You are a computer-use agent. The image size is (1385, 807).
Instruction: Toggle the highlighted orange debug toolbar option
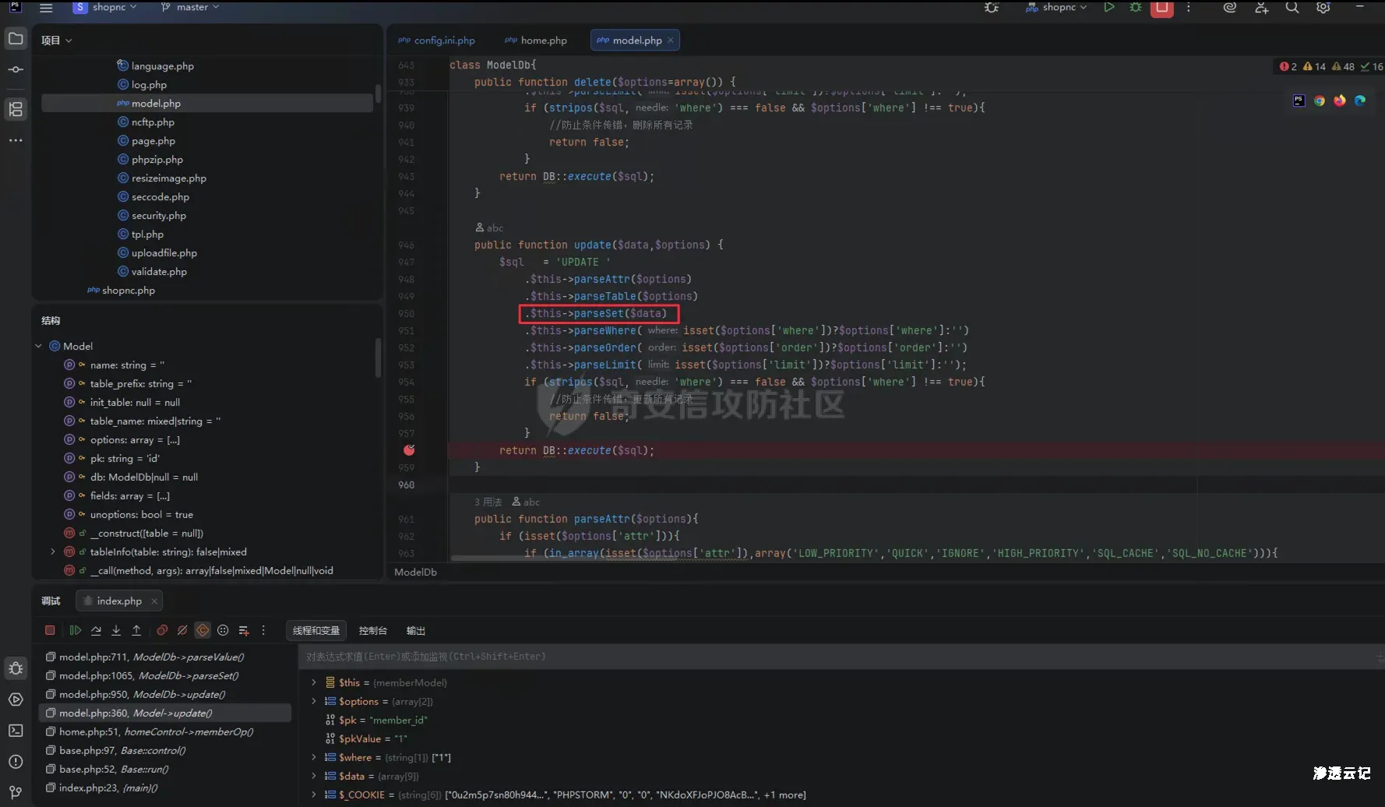pos(203,630)
